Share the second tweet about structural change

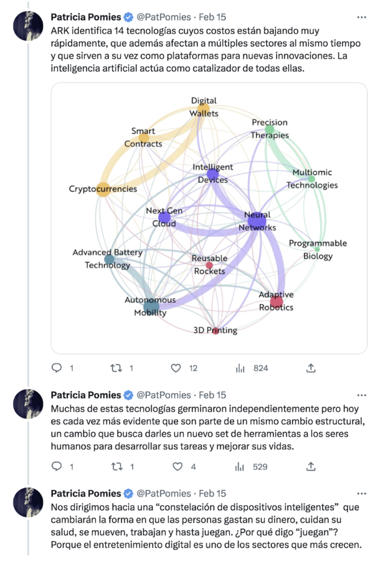pyautogui.click(x=310, y=466)
